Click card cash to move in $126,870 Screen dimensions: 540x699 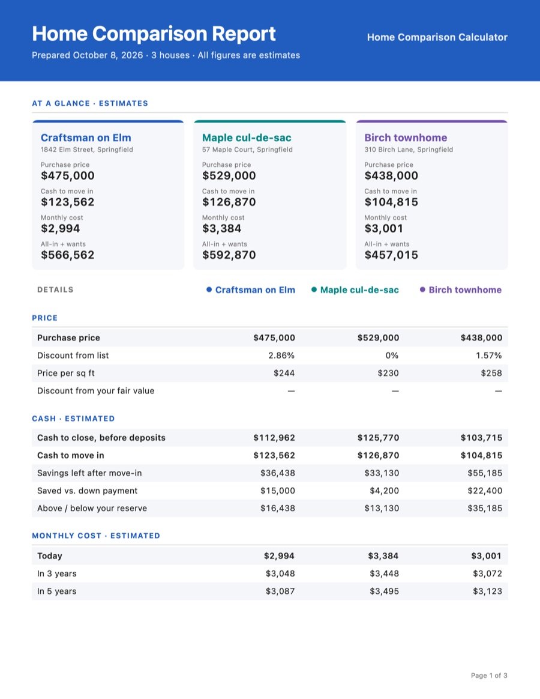click(x=229, y=202)
